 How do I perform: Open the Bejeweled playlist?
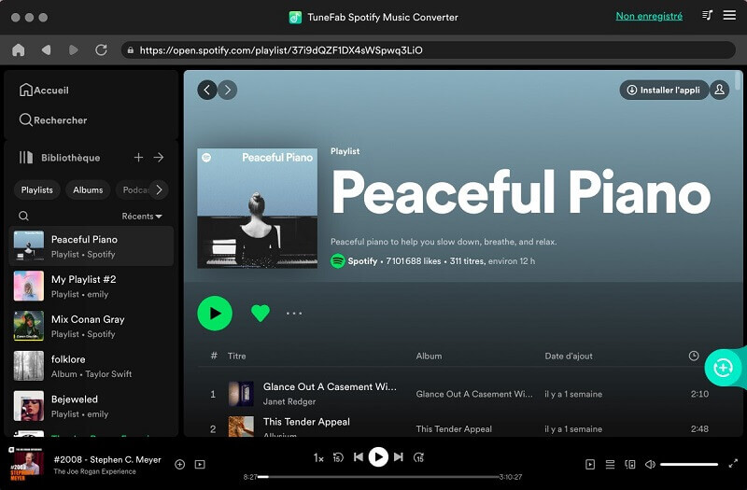pos(91,406)
